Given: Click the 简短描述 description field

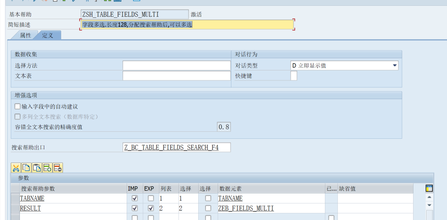Looking at the screenshot, I should (187, 24).
